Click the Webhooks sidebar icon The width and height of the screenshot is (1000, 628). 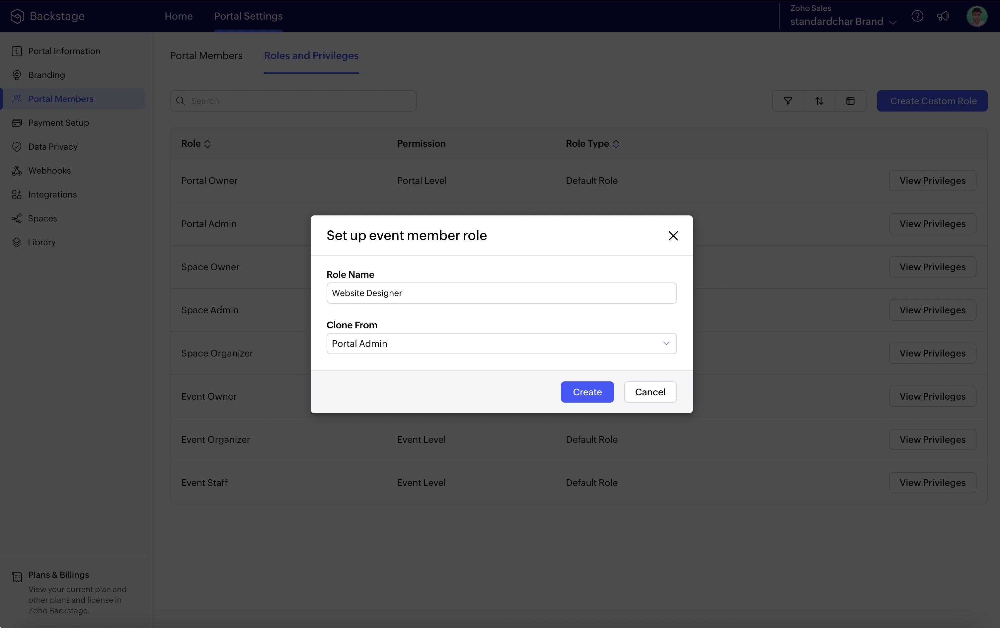click(17, 171)
